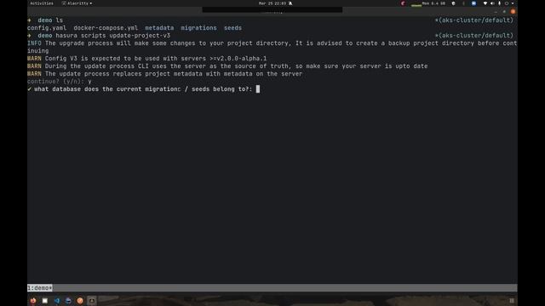Open the Activities overview
The width and height of the screenshot is (545, 306).
[42, 3]
